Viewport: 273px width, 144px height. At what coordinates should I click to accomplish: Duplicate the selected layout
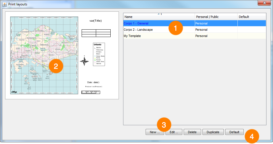click(213, 132)
